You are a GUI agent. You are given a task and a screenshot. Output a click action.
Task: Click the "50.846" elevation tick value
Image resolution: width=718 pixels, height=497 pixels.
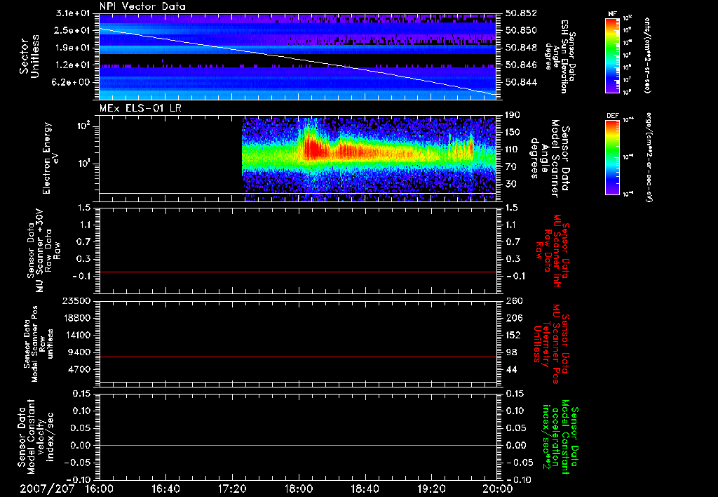tap(521, 65)
